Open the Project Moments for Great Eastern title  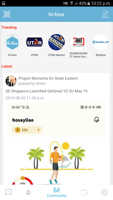coord(48,78)
